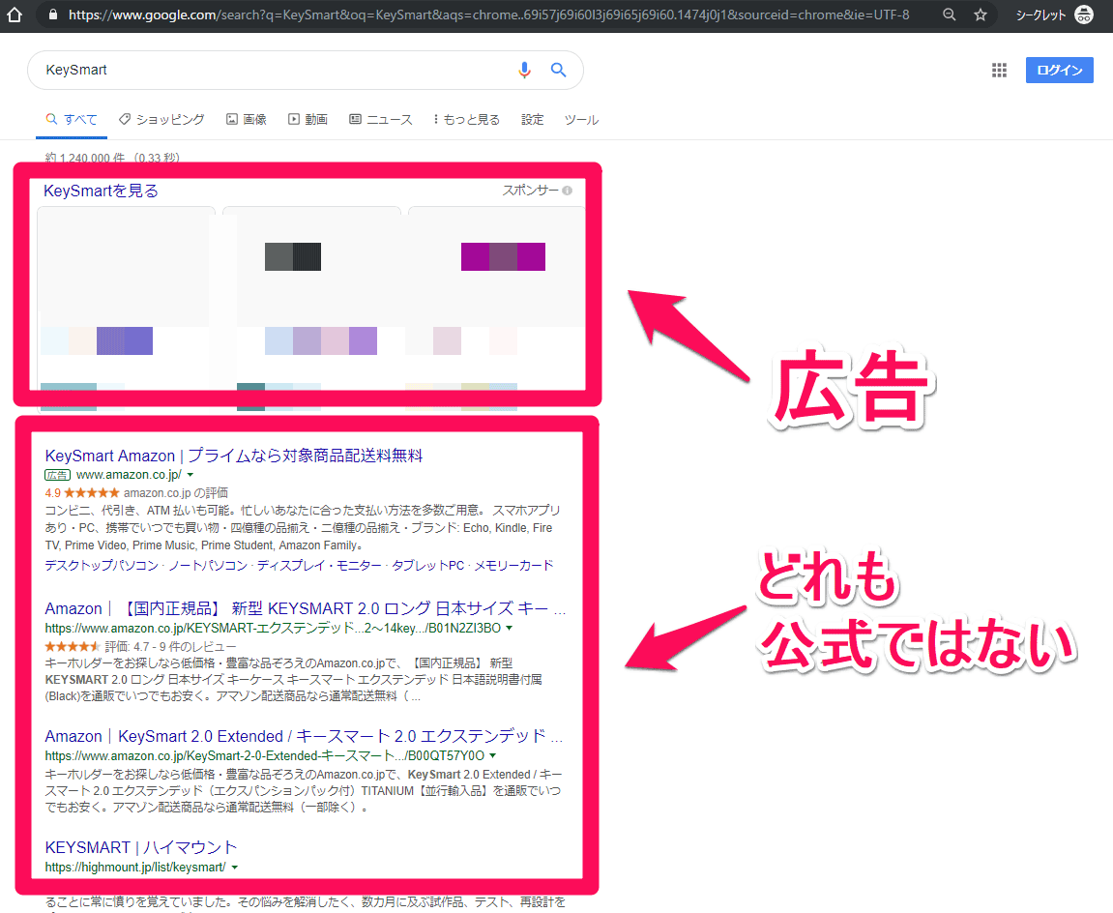The width and height of the screenshot is (1113, 913).
Task: Bookmark this page with the star icon
Action: (981, 15)
